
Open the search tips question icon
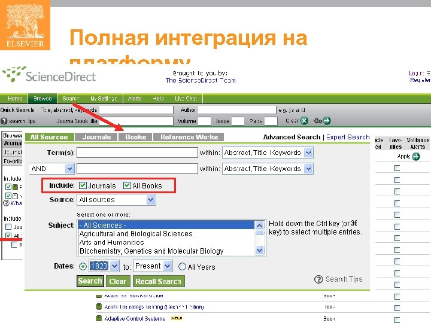4,121
